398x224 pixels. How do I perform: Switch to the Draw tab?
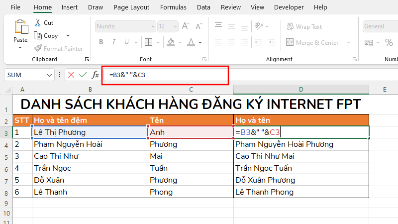point(96,7)
